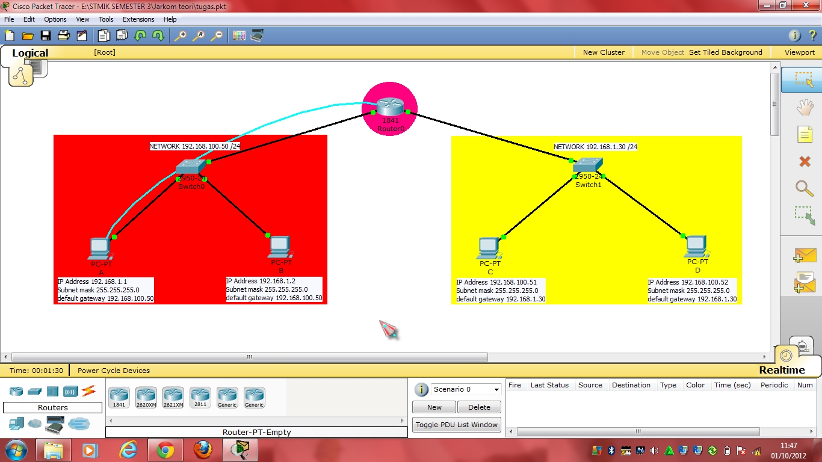The image size is (822, 462).
Task: Open a file using the folder icon
Action: click(27, 35)
